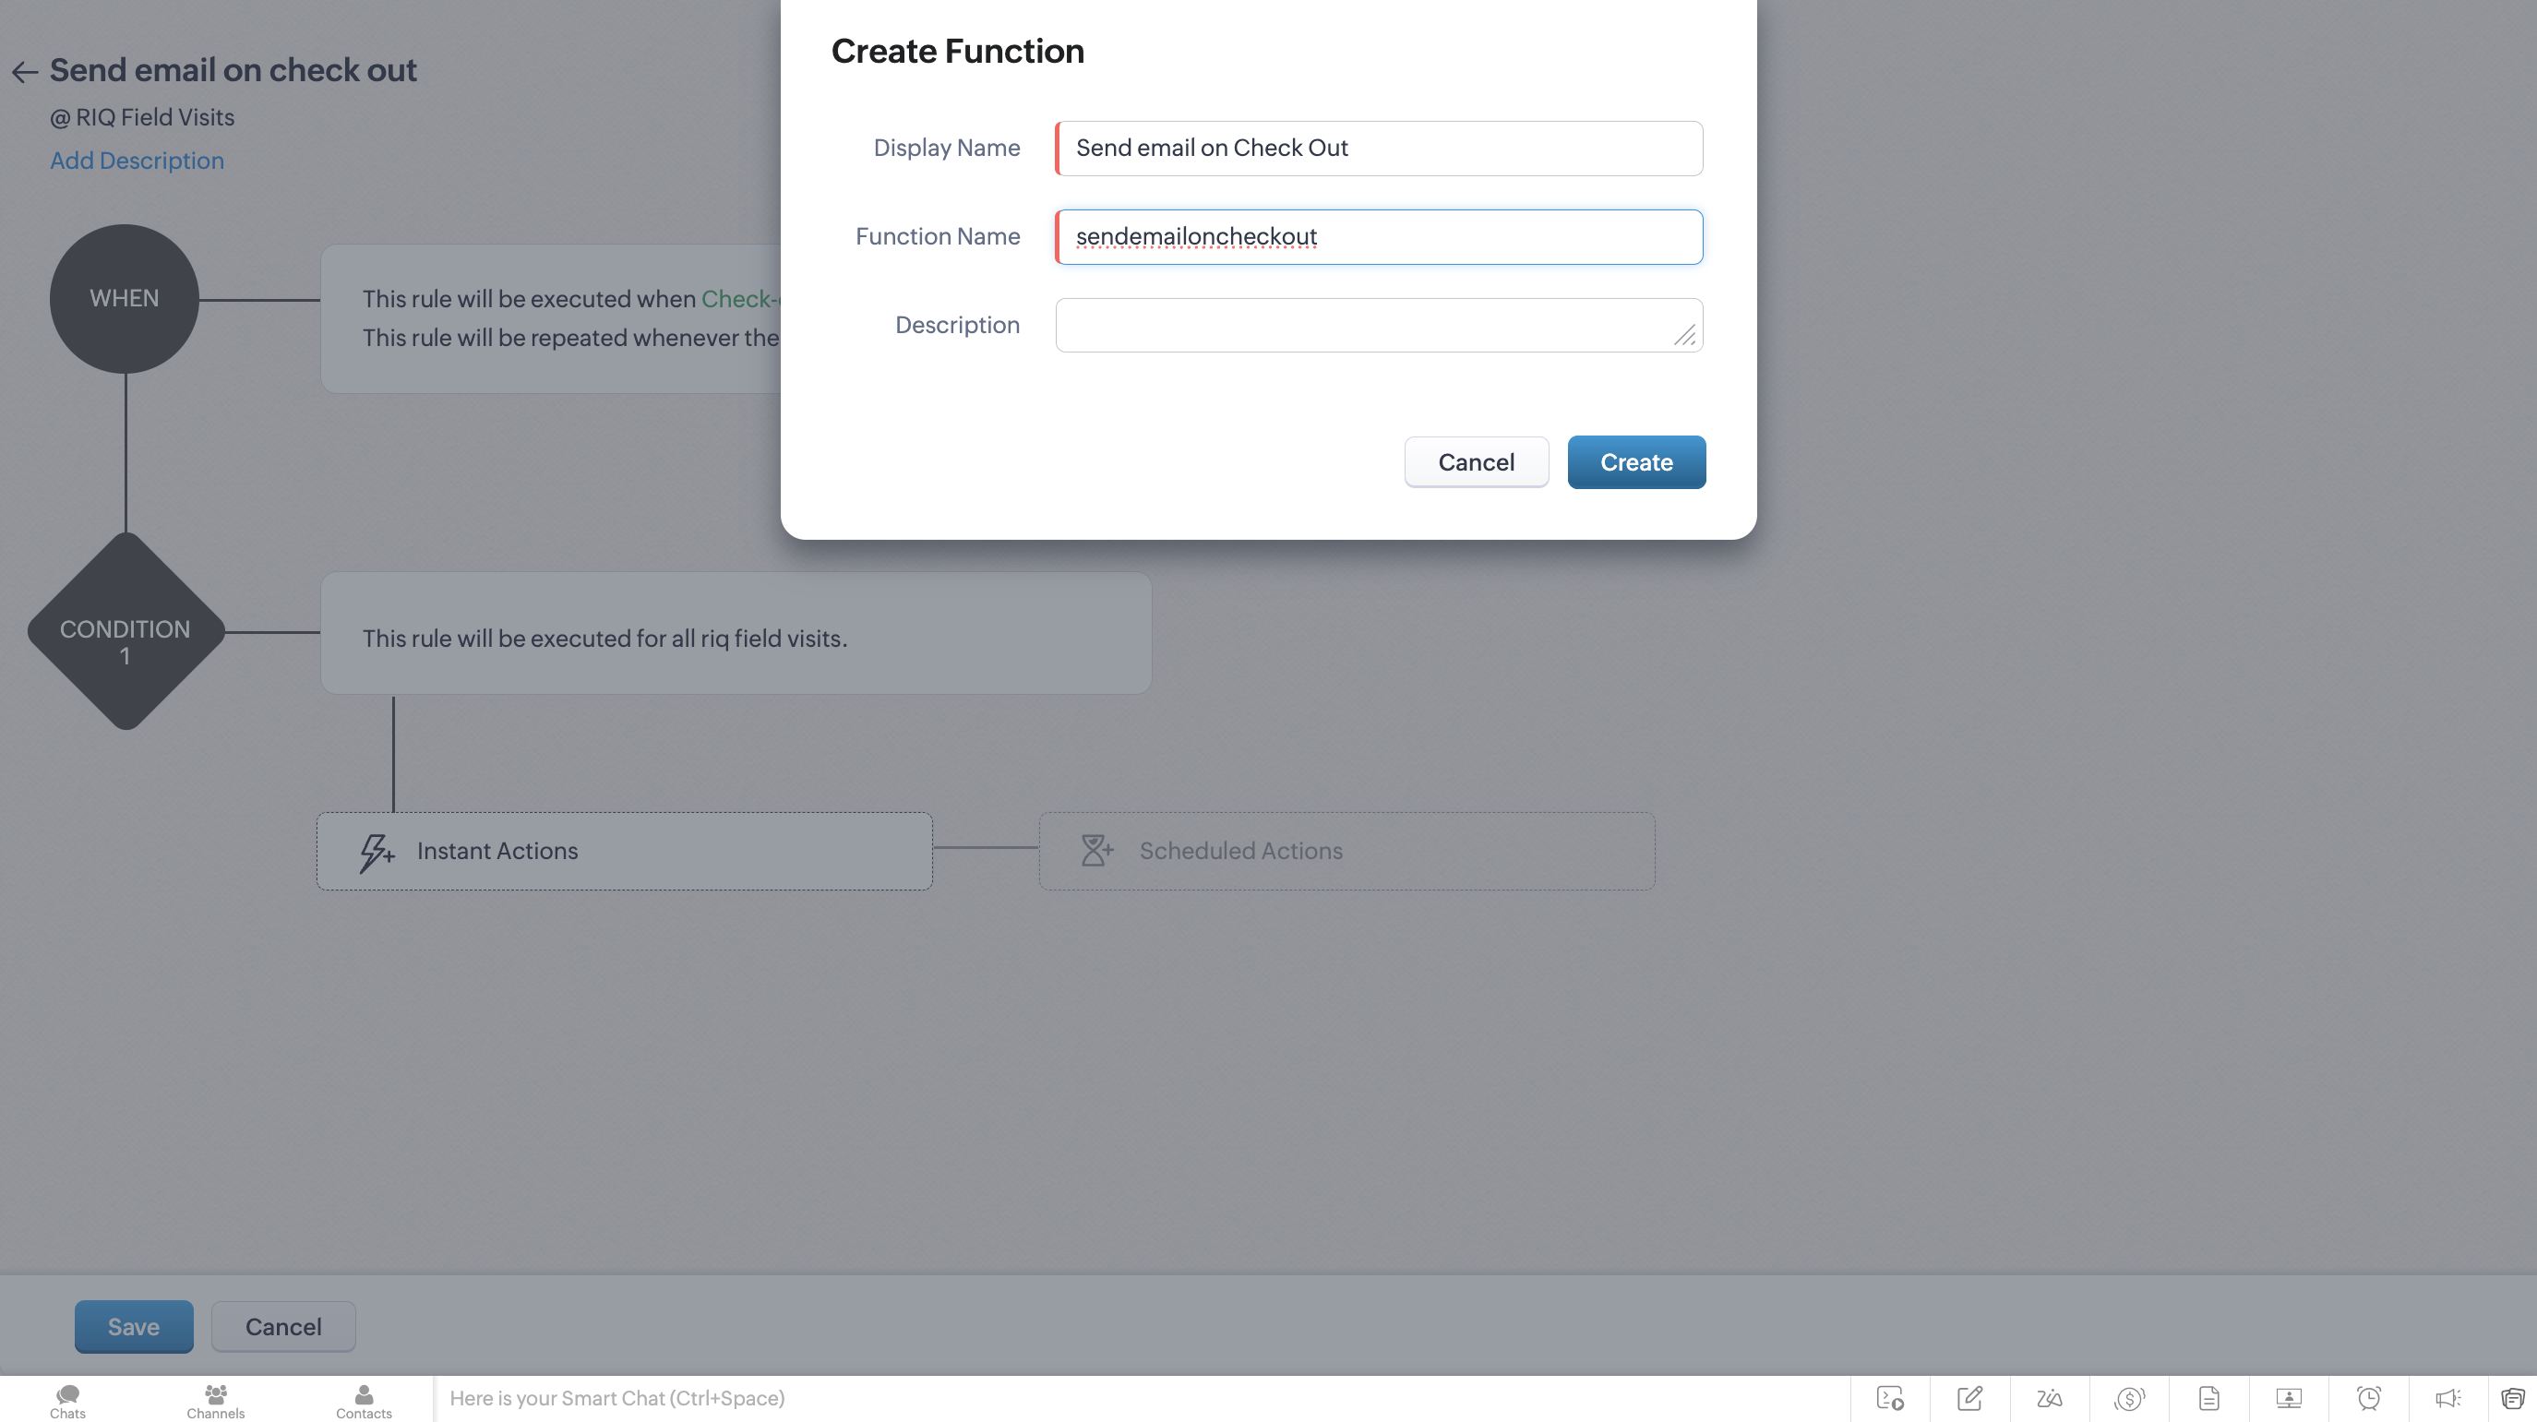Image resolution: width=2537 pixels, height=1422 pixels.
Task: Click the Add Description link
Action: 137,161
